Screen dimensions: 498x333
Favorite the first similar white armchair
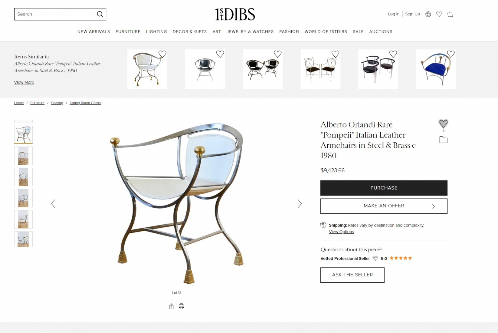click(162, 54)
